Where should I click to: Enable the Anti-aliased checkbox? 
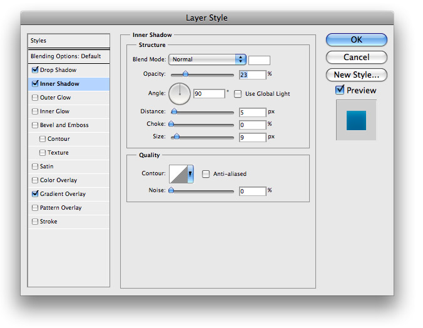(x=206, y=173)
